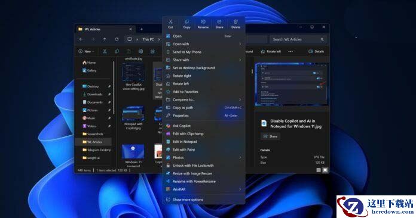Open the See more ellipsis menu
This screenshot has height=218, width=416.
(290, 52)
